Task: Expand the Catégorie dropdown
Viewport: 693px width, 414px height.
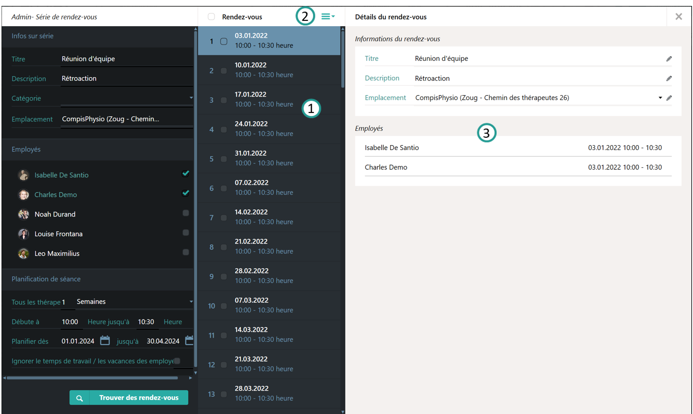Action: [x=191, y=98]
